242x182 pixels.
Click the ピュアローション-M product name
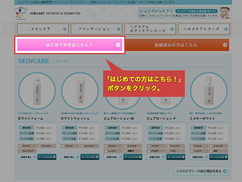pyautogui.click(x=119, y=119)
